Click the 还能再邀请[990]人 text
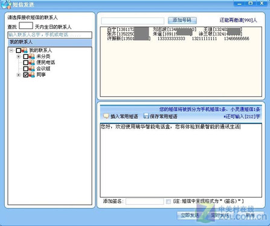The width and height of the screenshot is (270, 226). point(238,20)
